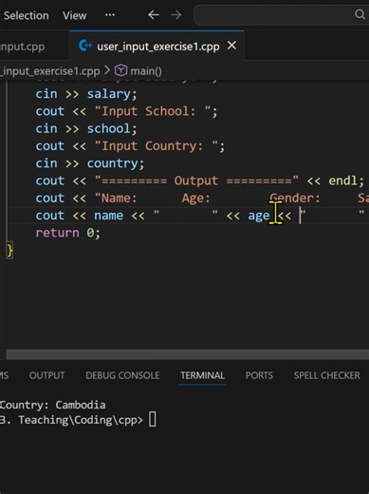Click the terminal prompt Teaching\Coding\cpp>
The height and width of the screenshot is (494, 369).
pos(81,420)
